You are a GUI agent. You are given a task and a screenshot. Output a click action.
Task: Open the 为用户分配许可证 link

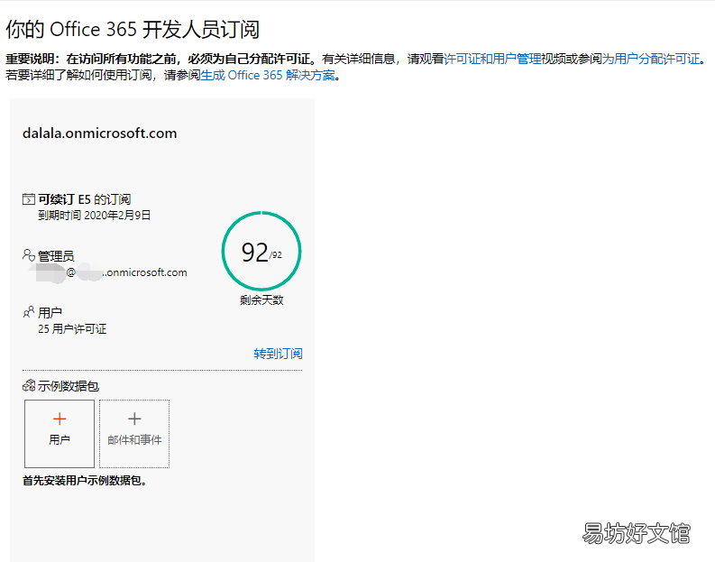point(651,59)
